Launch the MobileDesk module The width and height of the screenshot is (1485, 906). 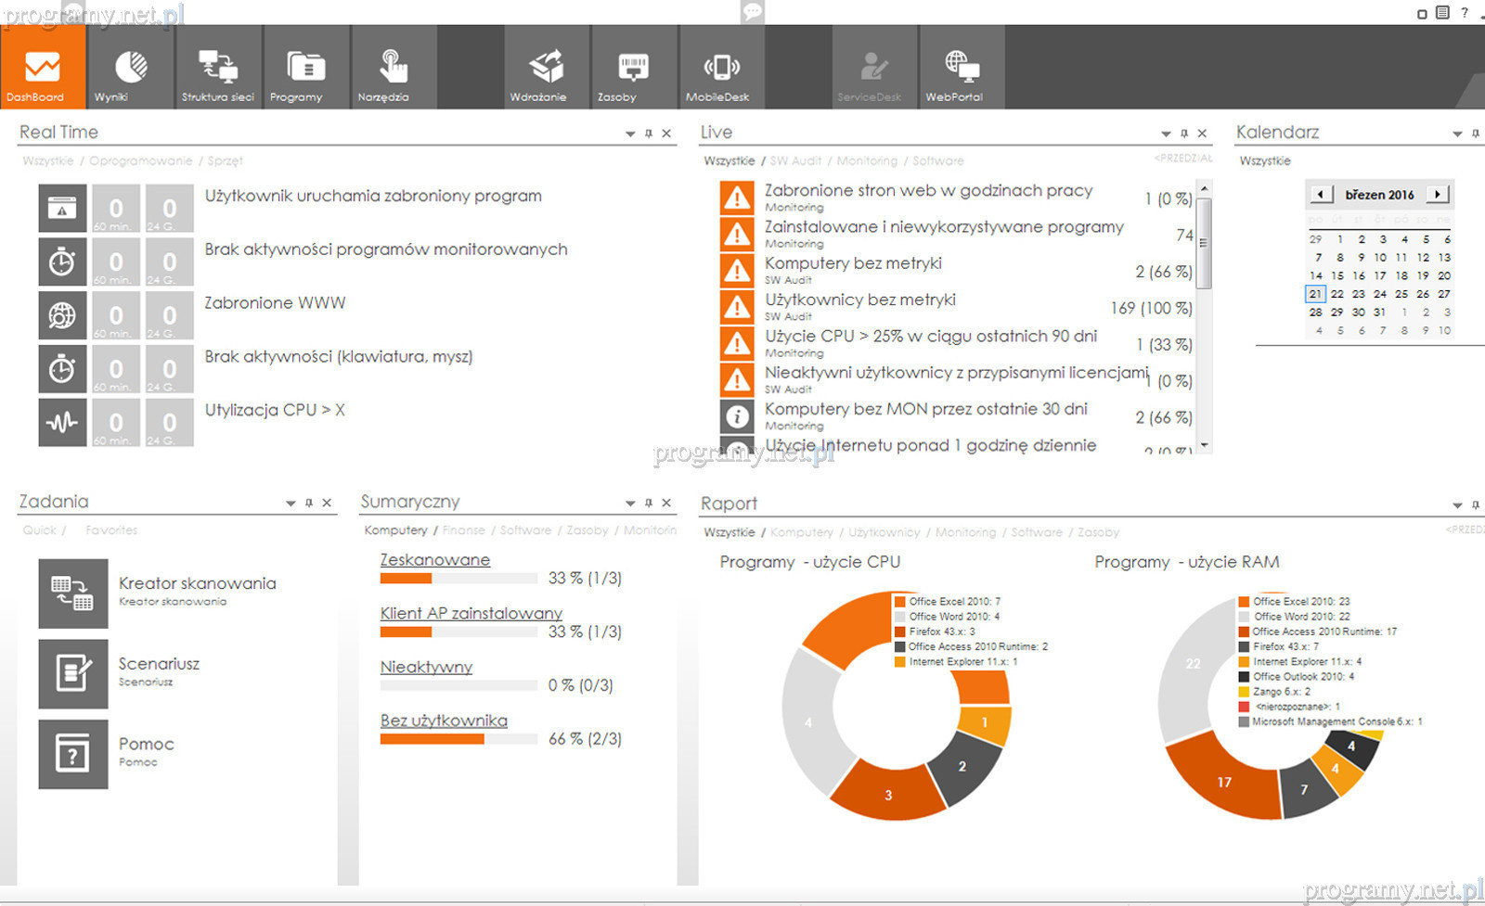point(721,69)
